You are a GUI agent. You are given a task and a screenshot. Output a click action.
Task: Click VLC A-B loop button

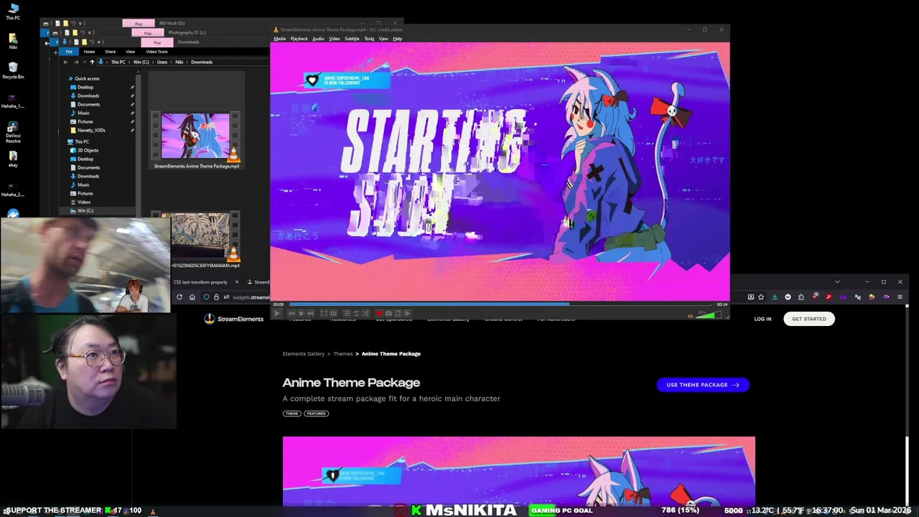(x=398, y=313)
